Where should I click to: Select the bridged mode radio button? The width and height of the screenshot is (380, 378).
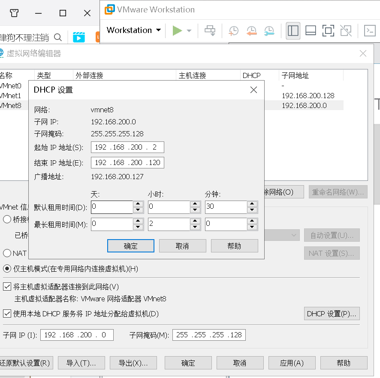[x=7, y=219]
